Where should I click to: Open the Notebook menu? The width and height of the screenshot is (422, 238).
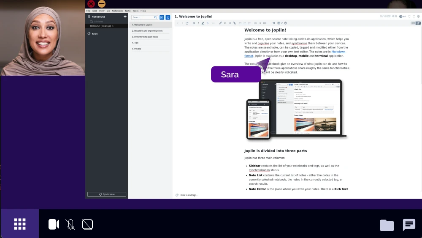117,11
